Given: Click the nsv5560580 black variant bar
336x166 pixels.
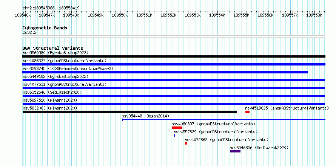Looking at the screenshot, I should click(174, 56).
